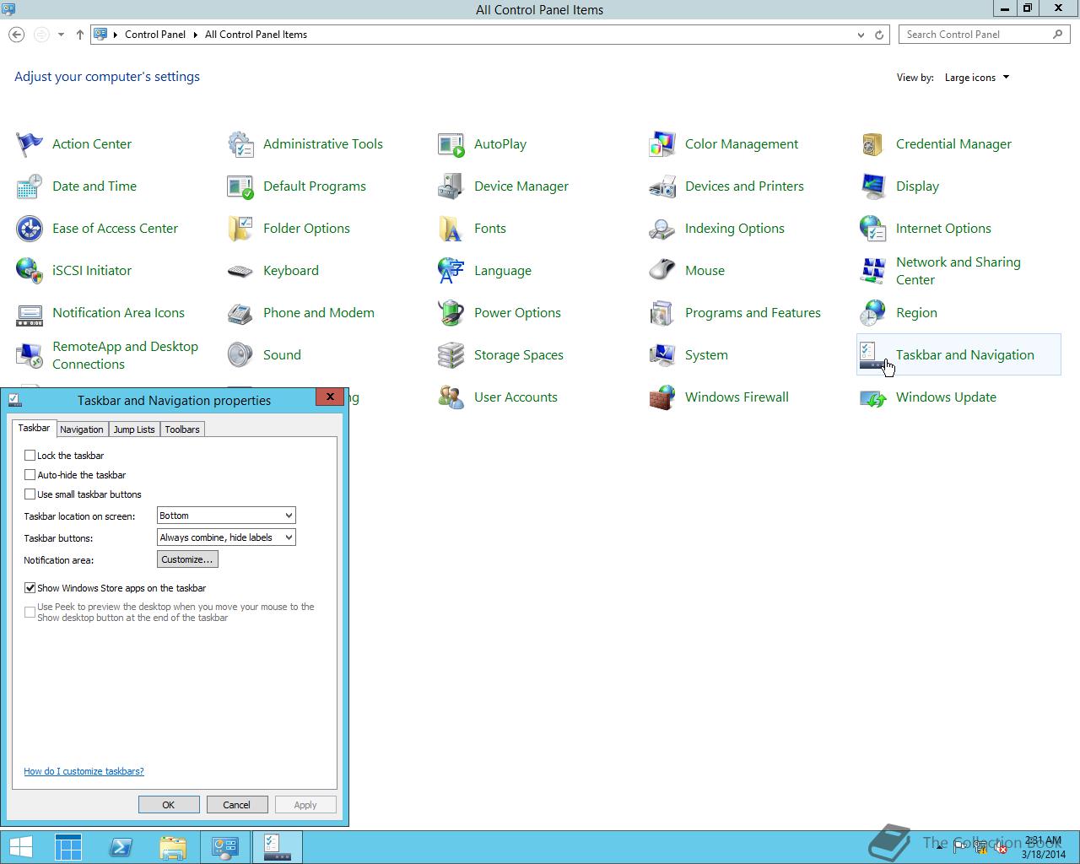Open the Sound speaker icon
The image size is (1080, 864).
(240, 355)
